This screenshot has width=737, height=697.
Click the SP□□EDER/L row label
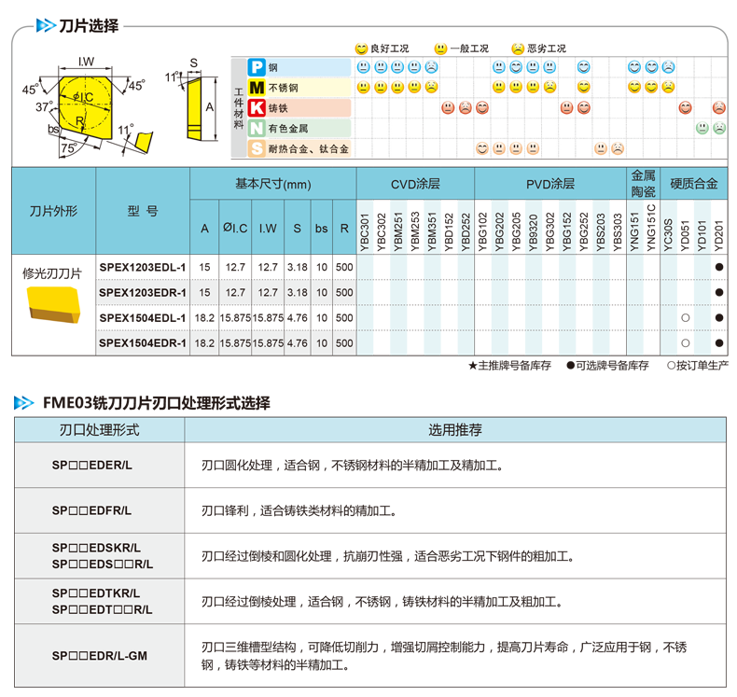(x=92, y=465)
